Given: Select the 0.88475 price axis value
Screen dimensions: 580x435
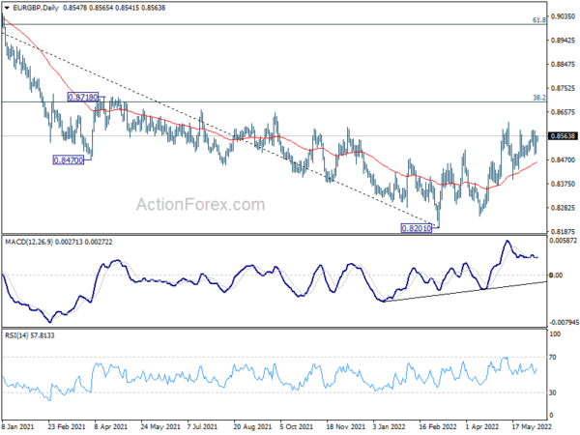Looking at the screenshot, I should tap(563, 65).
